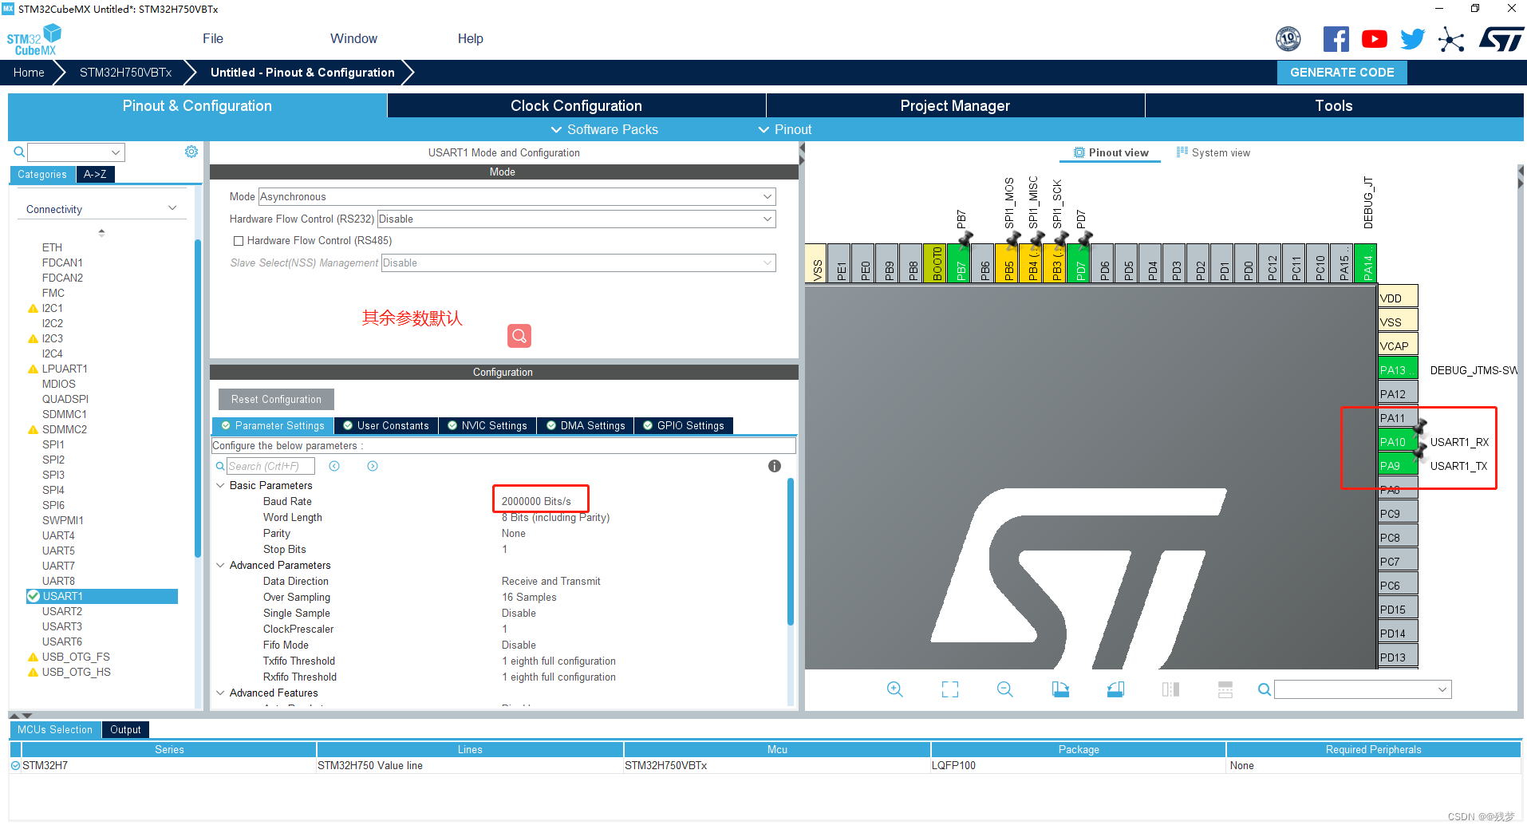Open the YouTube link icon
1527x829 pixels.
click(1374, 39)
